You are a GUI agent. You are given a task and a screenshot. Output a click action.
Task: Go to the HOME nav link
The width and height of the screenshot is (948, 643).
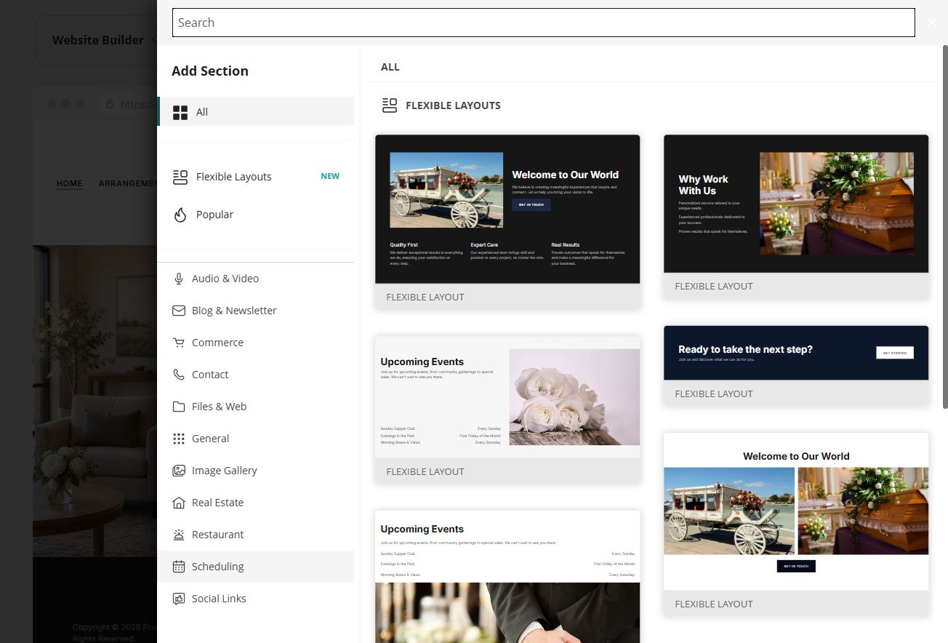[x=70, y=183]
